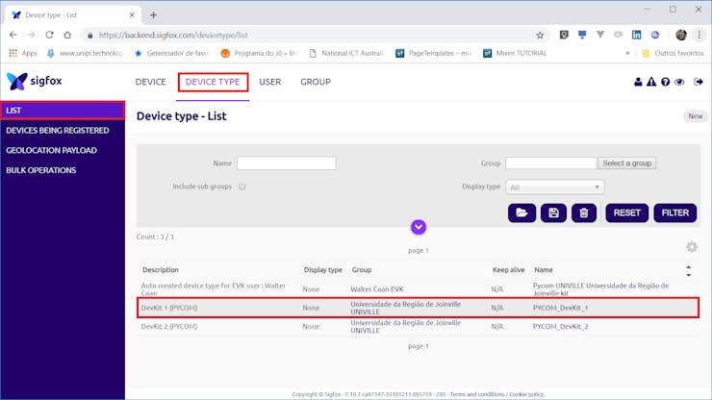712x400 pixels.
Task: Sort by the Keep alive column header
Action: coord(508,269)
